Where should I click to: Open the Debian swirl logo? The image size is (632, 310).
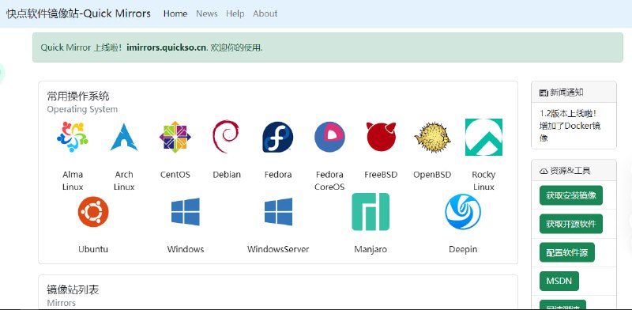(226, 137)
